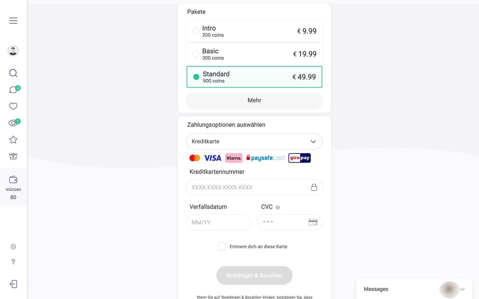Viewport: 479px width, 299px height.
Task: Click the logout icon in sidebar
Action: [x=13, y=284]
